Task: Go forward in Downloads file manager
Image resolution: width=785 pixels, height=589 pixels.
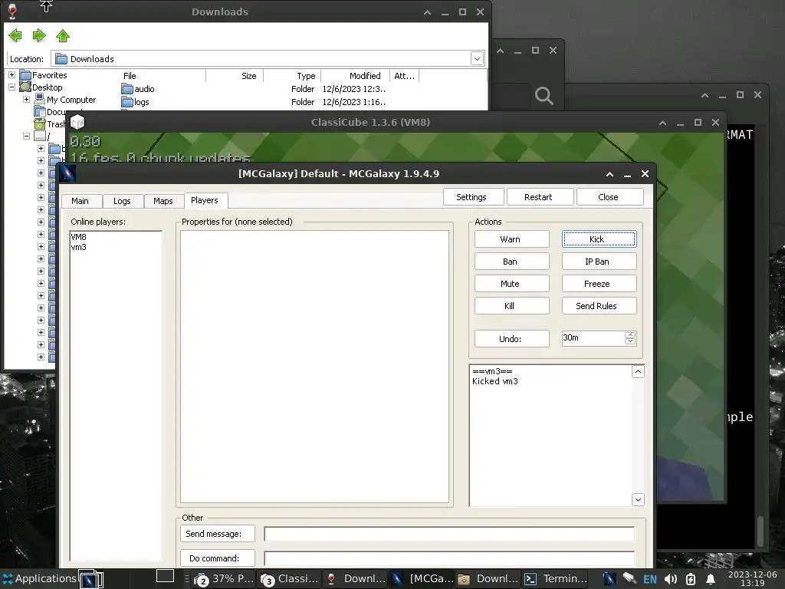Action: pyautogui.click(x=39, y=35)
